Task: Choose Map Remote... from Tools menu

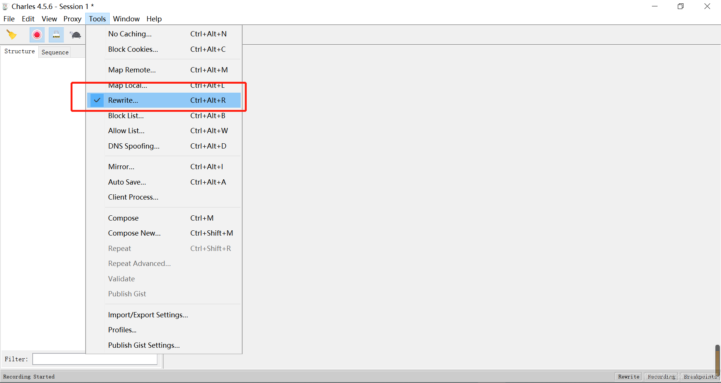Action: (x=164, y=70)
